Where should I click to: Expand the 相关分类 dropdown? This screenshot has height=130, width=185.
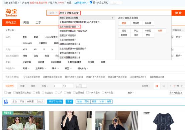pyautogui.click(x=83, y=68)
